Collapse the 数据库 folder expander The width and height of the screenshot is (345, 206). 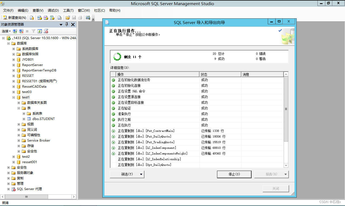click(8, 43)
